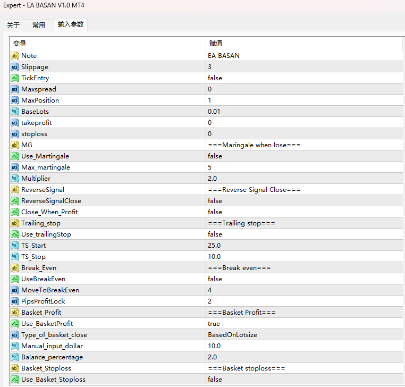Click the ===Break even=== value
Screen dimensions: 405x387
click(239, 267)
